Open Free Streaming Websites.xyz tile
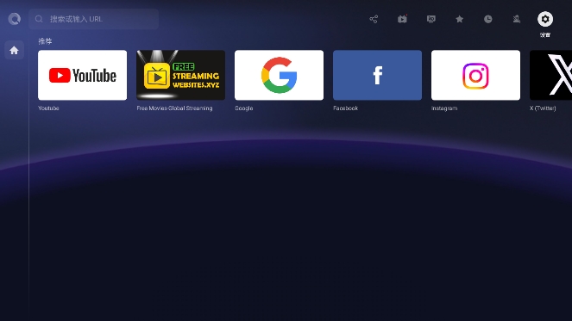This screenshot has height=321, width=572. point(180,75)
